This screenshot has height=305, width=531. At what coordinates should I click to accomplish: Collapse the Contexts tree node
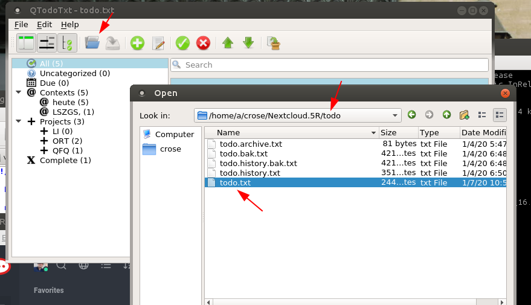coord(19,92)
